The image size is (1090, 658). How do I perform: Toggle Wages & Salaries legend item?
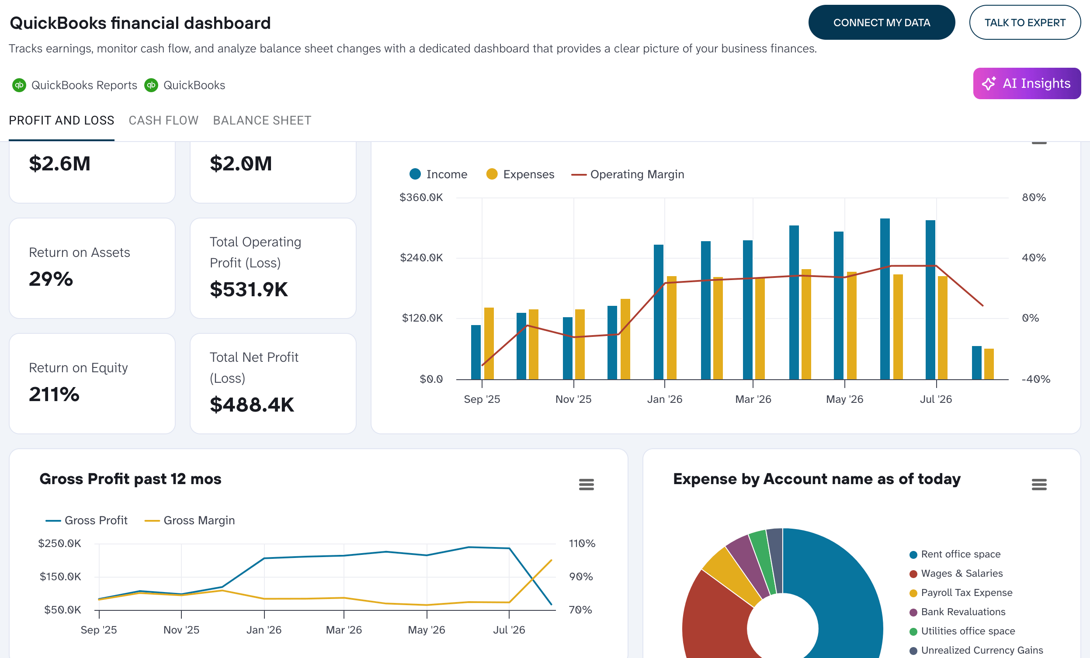click(x=955, y=573)
